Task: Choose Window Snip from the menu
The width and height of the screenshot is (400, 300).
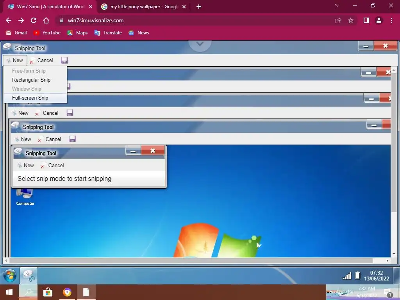Action: pos(27,89)
